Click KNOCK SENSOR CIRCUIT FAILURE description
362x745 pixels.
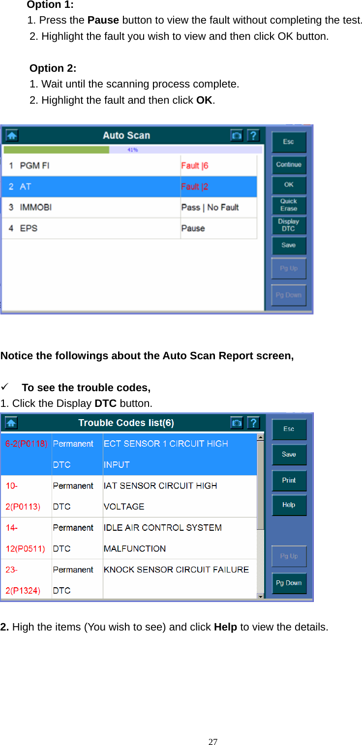coord(176,570)
